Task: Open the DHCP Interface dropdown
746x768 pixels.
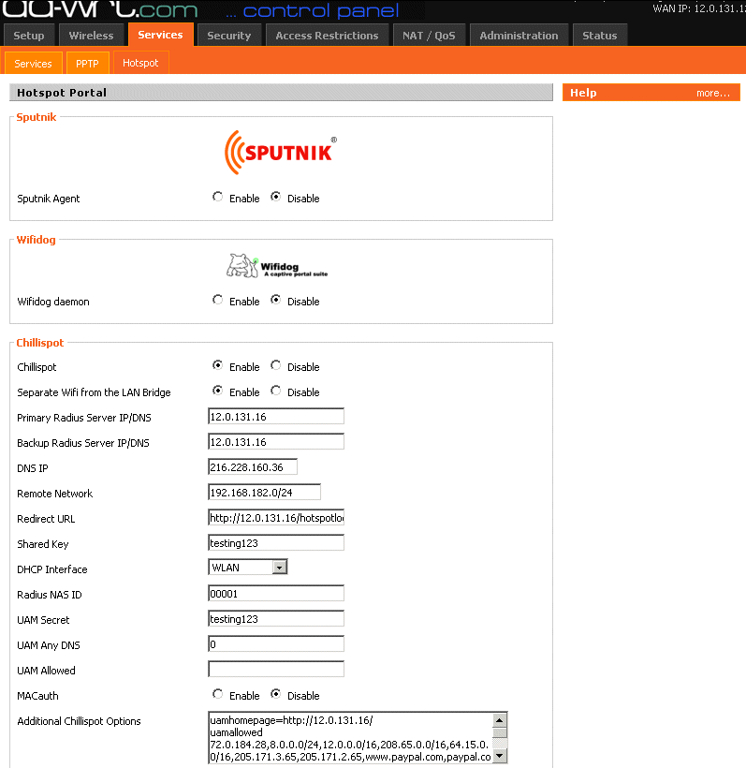Action: (279, 568)
